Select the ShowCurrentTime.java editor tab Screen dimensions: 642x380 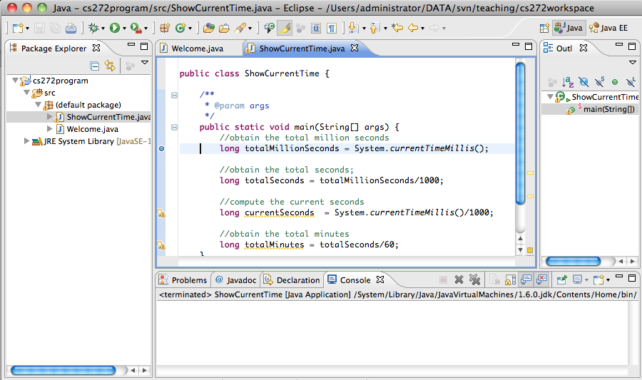(302, 48)
